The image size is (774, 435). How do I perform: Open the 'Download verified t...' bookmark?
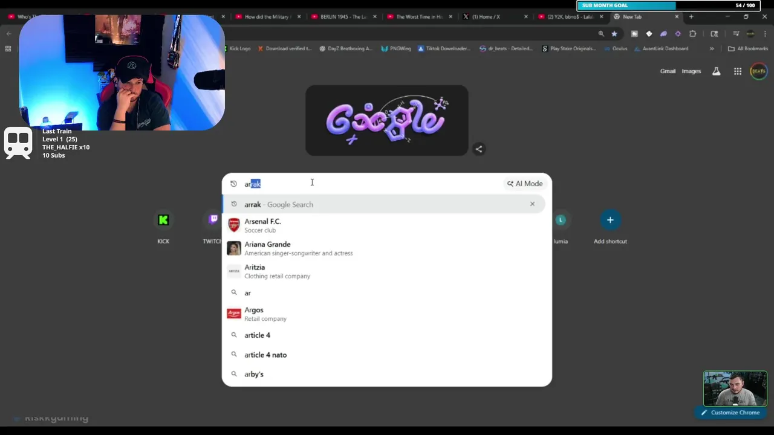point(284,48)
